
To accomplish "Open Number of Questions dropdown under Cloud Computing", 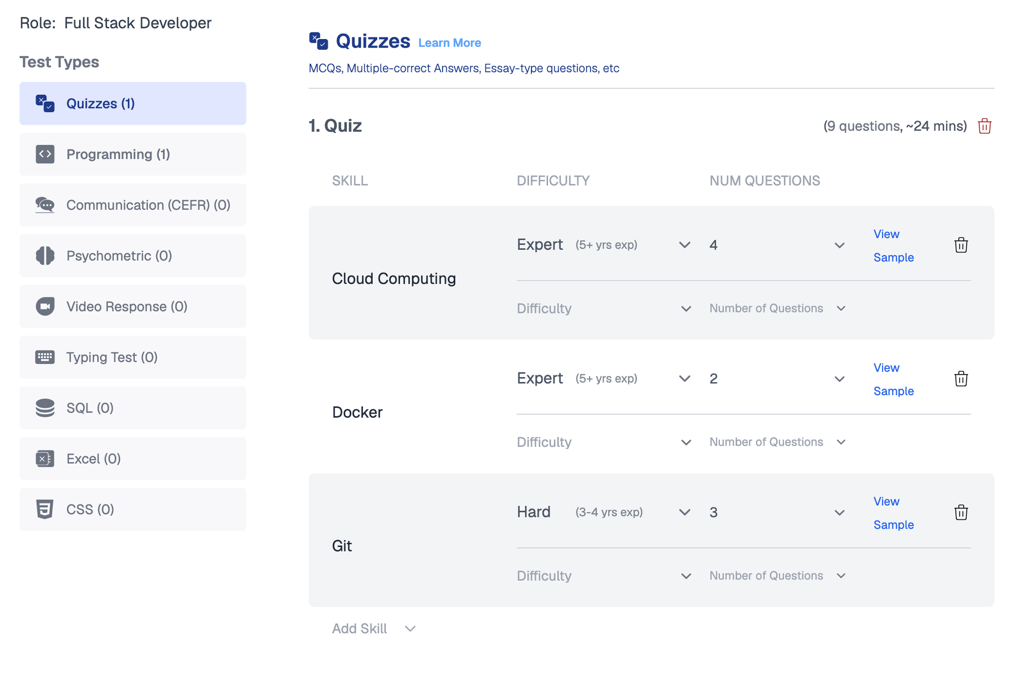I will point(777,309).
